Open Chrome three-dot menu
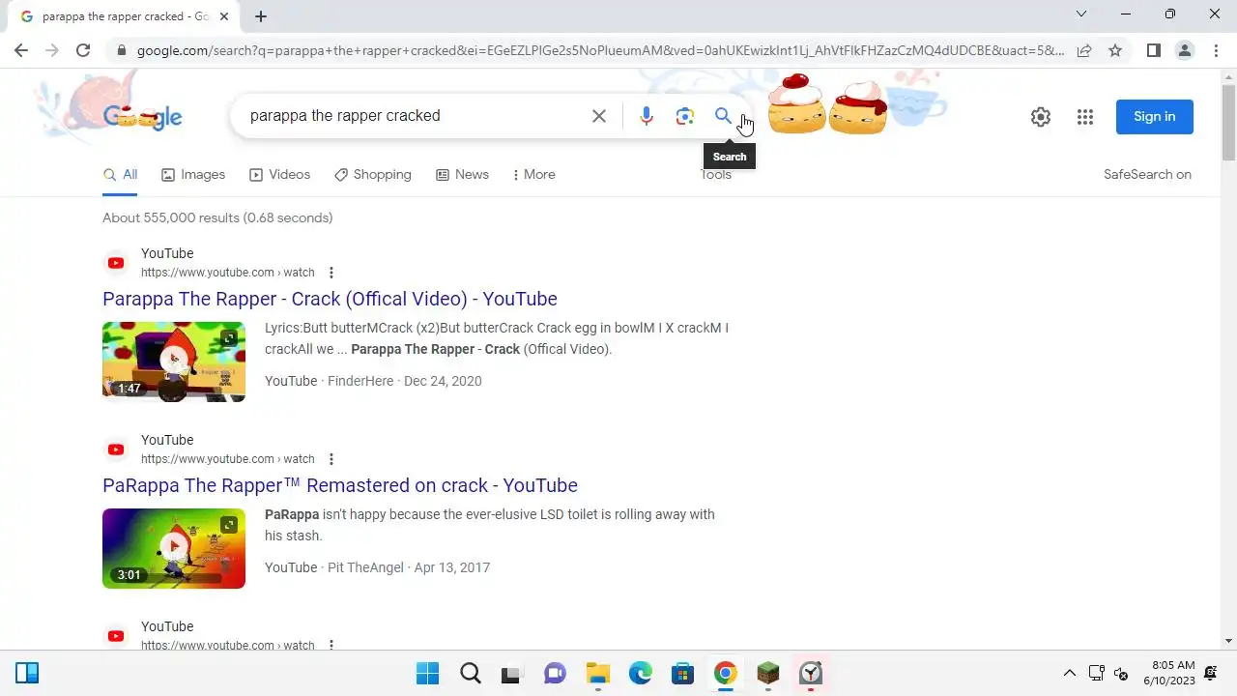The image size is (1237, 696). (1216, 50)
